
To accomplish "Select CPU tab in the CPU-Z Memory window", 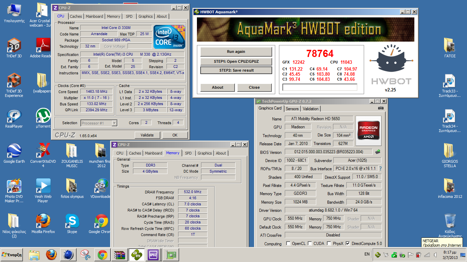I will [120, 153].
